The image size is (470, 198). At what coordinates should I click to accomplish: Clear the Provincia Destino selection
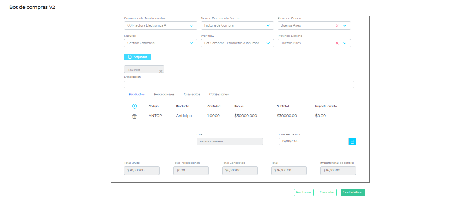click(337, 43)
